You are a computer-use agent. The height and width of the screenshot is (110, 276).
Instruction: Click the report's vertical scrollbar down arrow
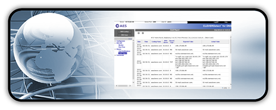[x=230, y=85]
